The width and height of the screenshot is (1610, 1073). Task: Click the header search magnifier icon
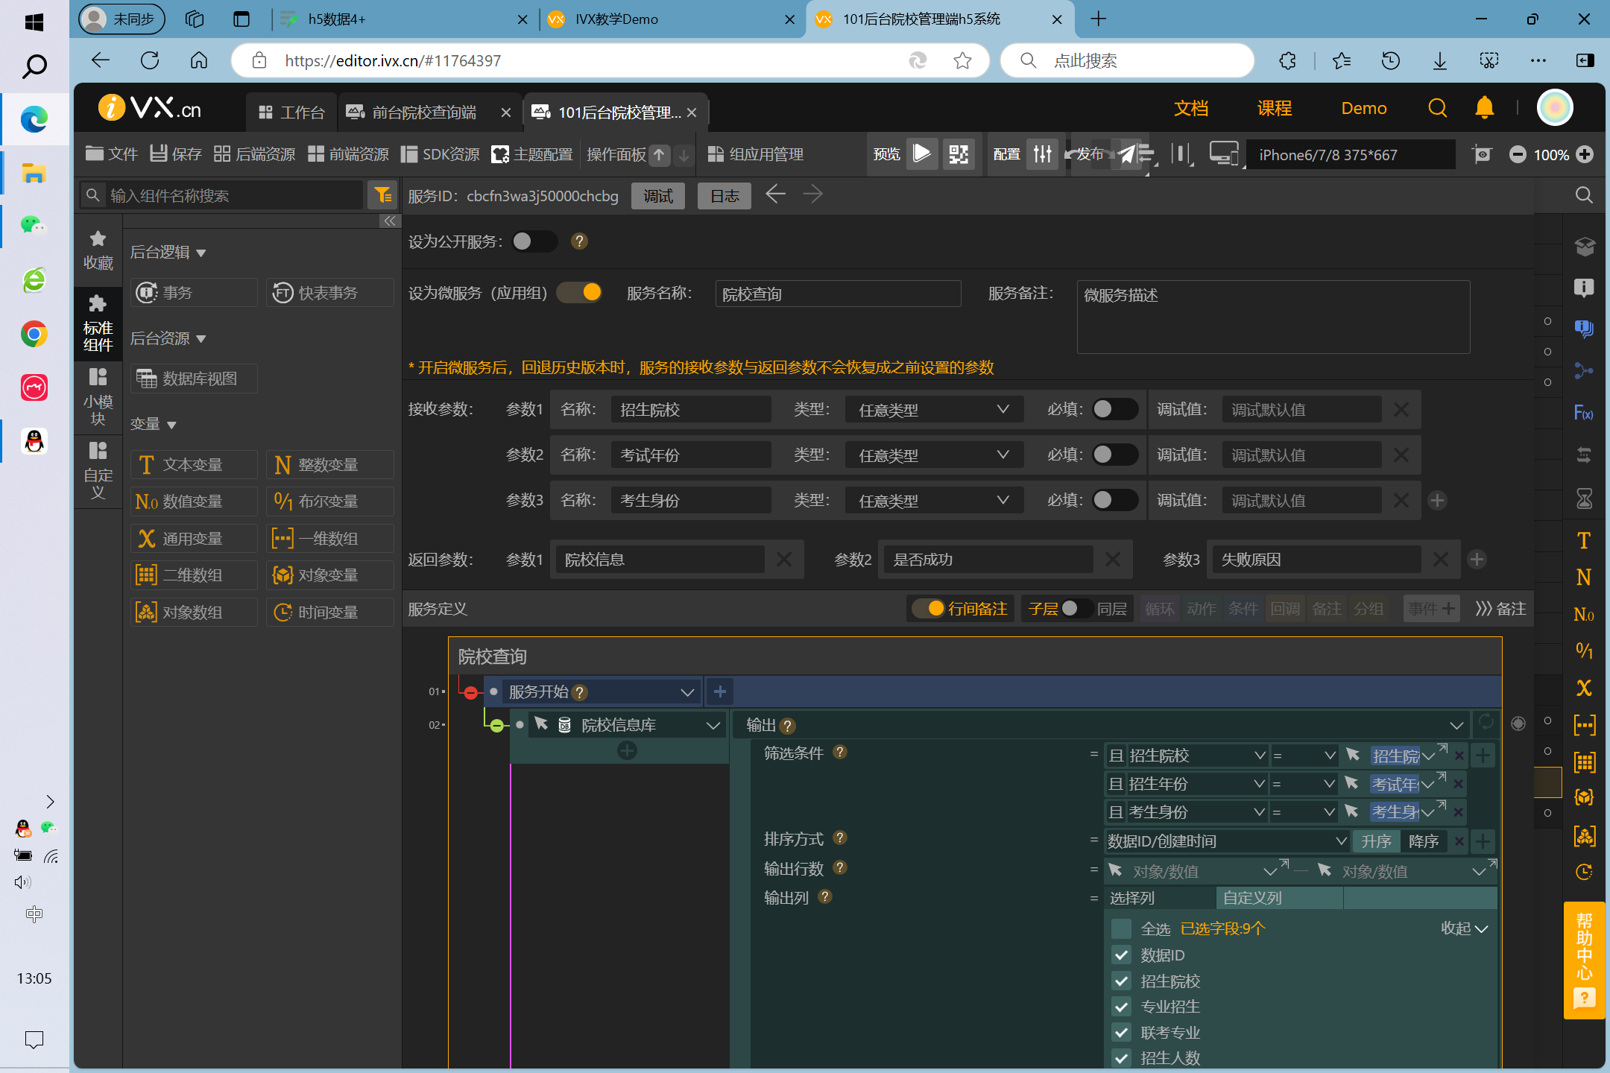(1437, 108)
